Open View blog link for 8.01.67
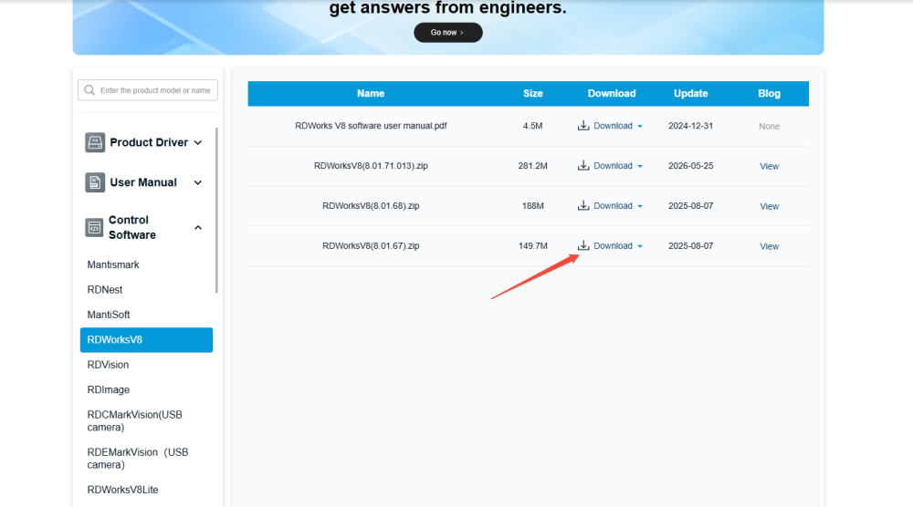913x507 pixels. coord(769,246)
